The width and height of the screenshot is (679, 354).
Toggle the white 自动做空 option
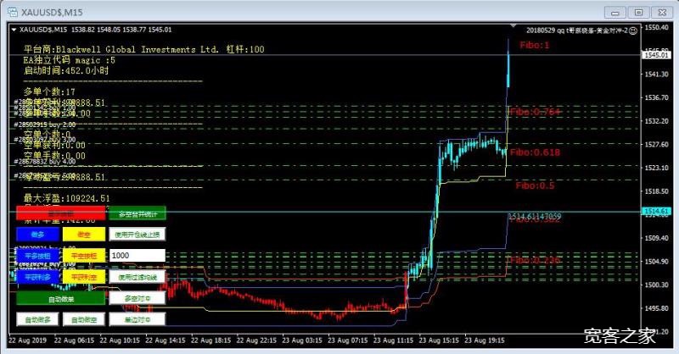point(84,319)
